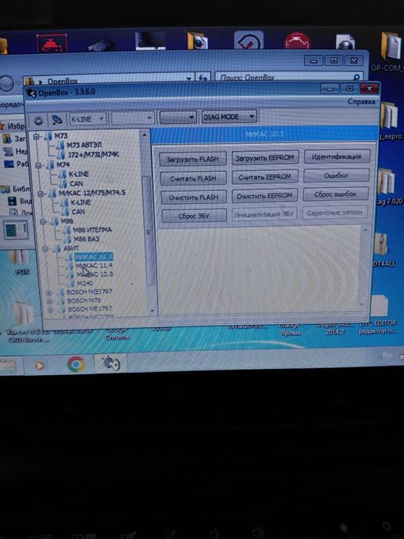The width and height of the screenshot is (404, 539).
Task: Expand the BOSCH ME1797 node
Action: (x=51, y=310)
